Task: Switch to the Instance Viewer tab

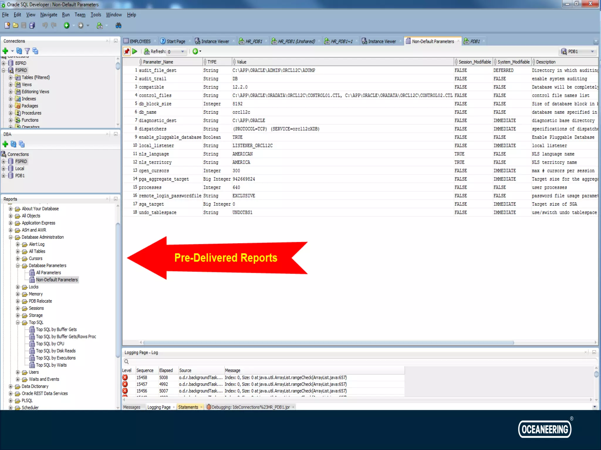Action: (x=215, y=42)
